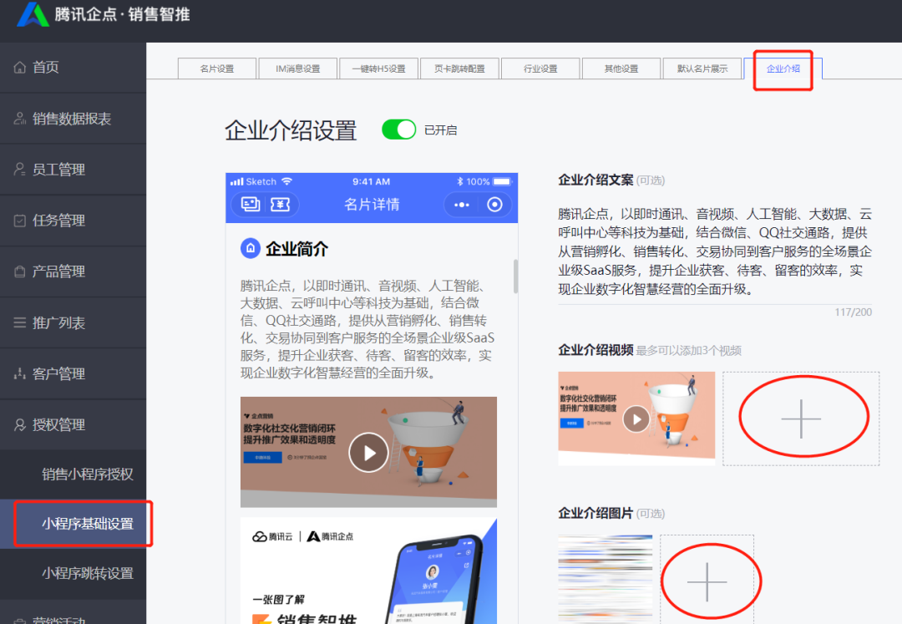Click the employee management person icon
The image size is (902, 624).
[x=19, y=169]
